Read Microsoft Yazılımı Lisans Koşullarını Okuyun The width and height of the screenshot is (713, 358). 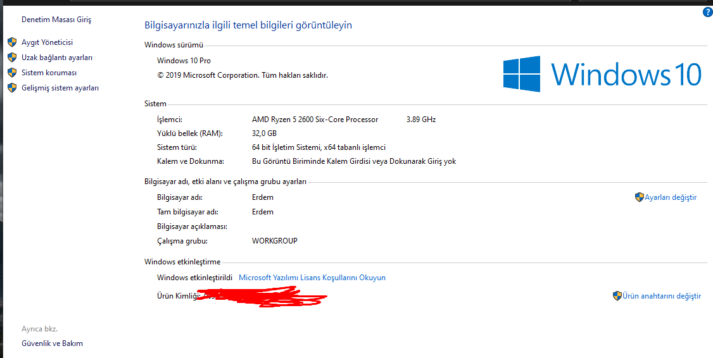pos(312,277)
